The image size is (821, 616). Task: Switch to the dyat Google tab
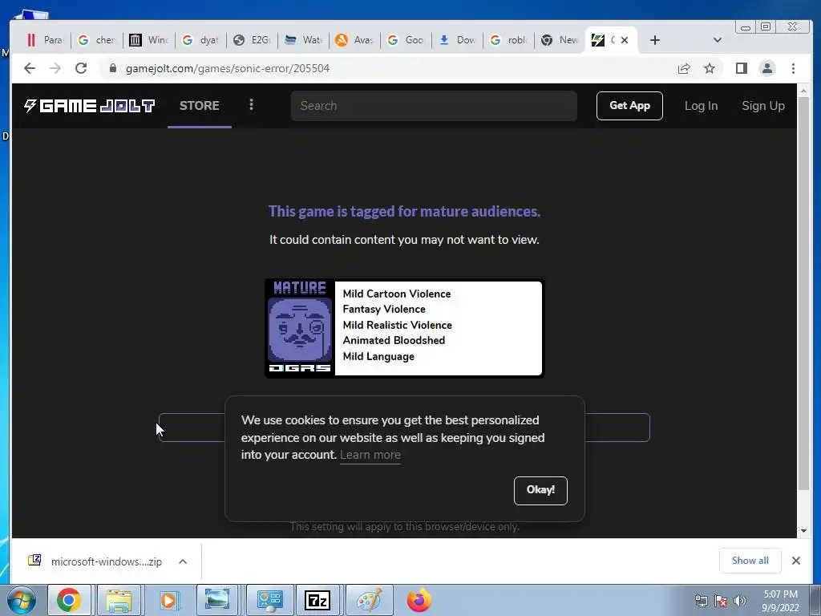200,40
